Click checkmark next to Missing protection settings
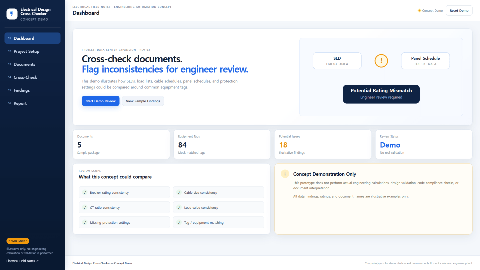This screenshot has width=480, height=270. (x=85, y=222)
